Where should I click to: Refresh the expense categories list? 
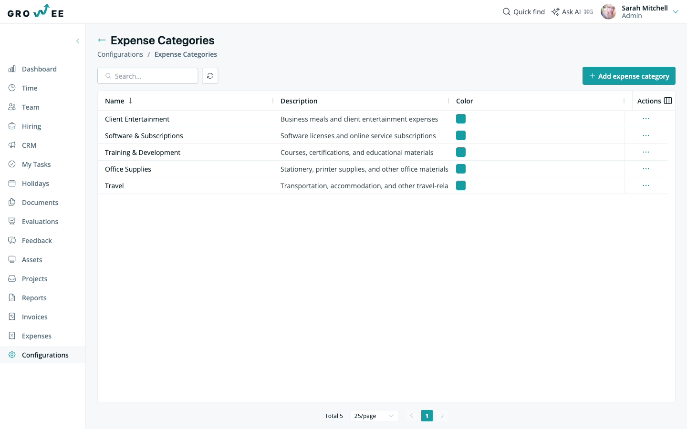click(x=210, y=76)
